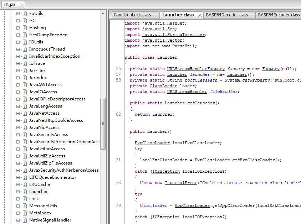301x224 pixels.
Task: Expand the NativeSignalHandler tree node
Action: click(18, 220)
